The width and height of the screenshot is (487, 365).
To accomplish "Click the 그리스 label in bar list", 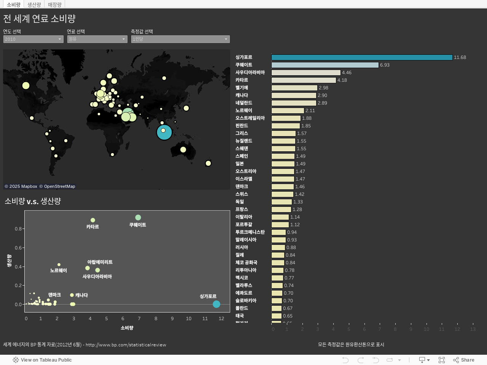I will tap(242, 133).
